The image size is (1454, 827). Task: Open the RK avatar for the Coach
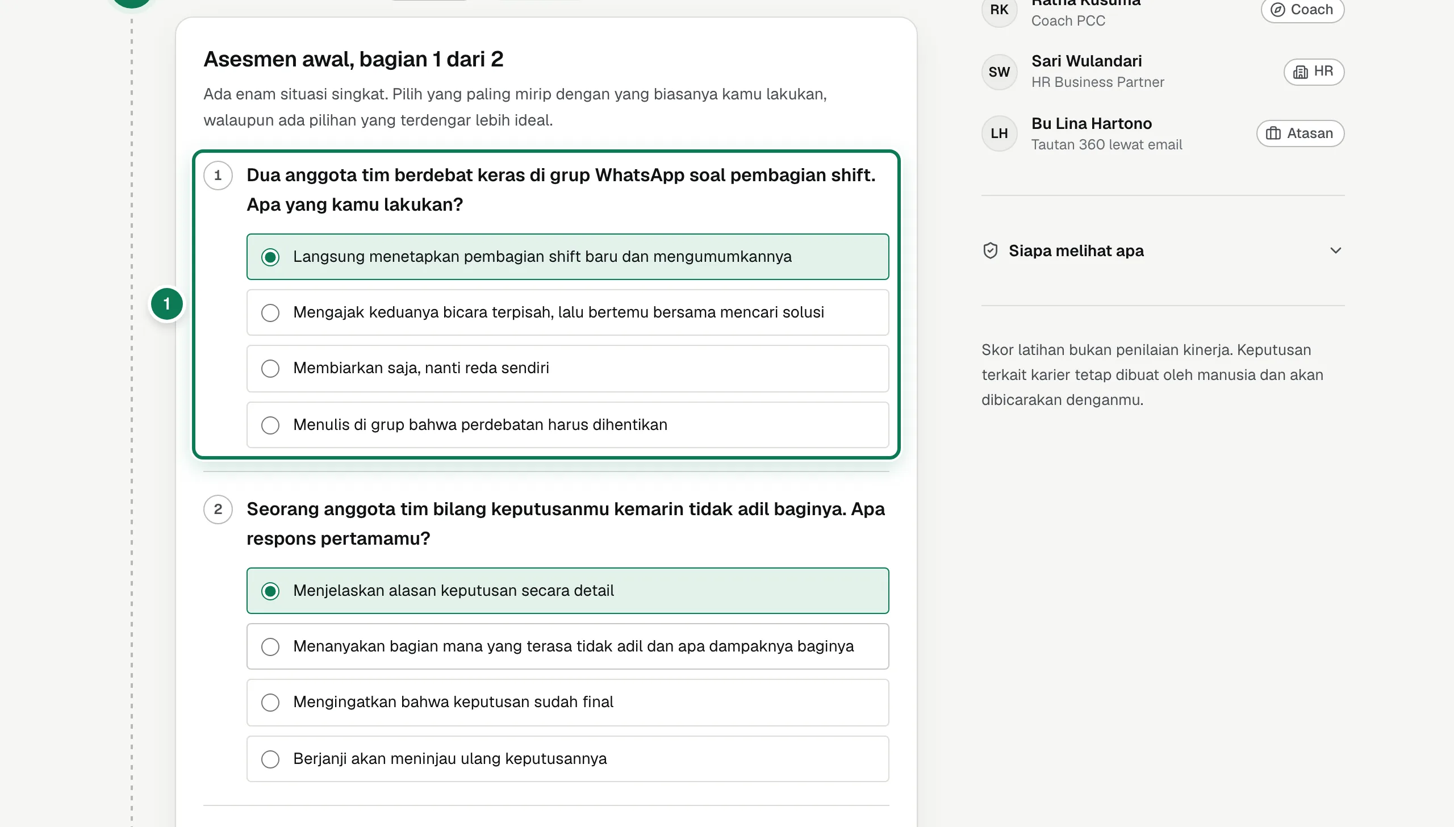tap(999, 10)
